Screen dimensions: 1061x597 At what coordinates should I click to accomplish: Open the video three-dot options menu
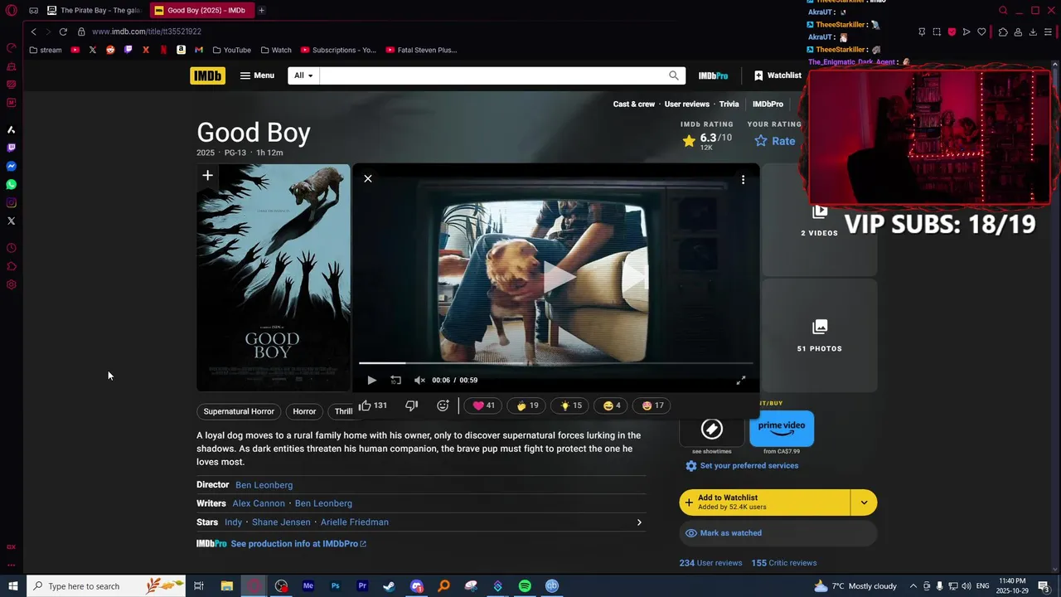[743, 179]
